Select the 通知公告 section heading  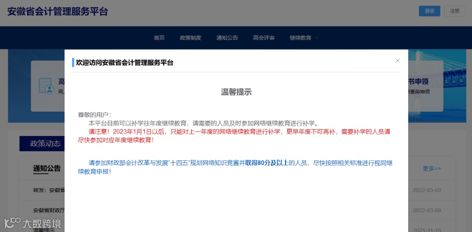coord(47,168)
